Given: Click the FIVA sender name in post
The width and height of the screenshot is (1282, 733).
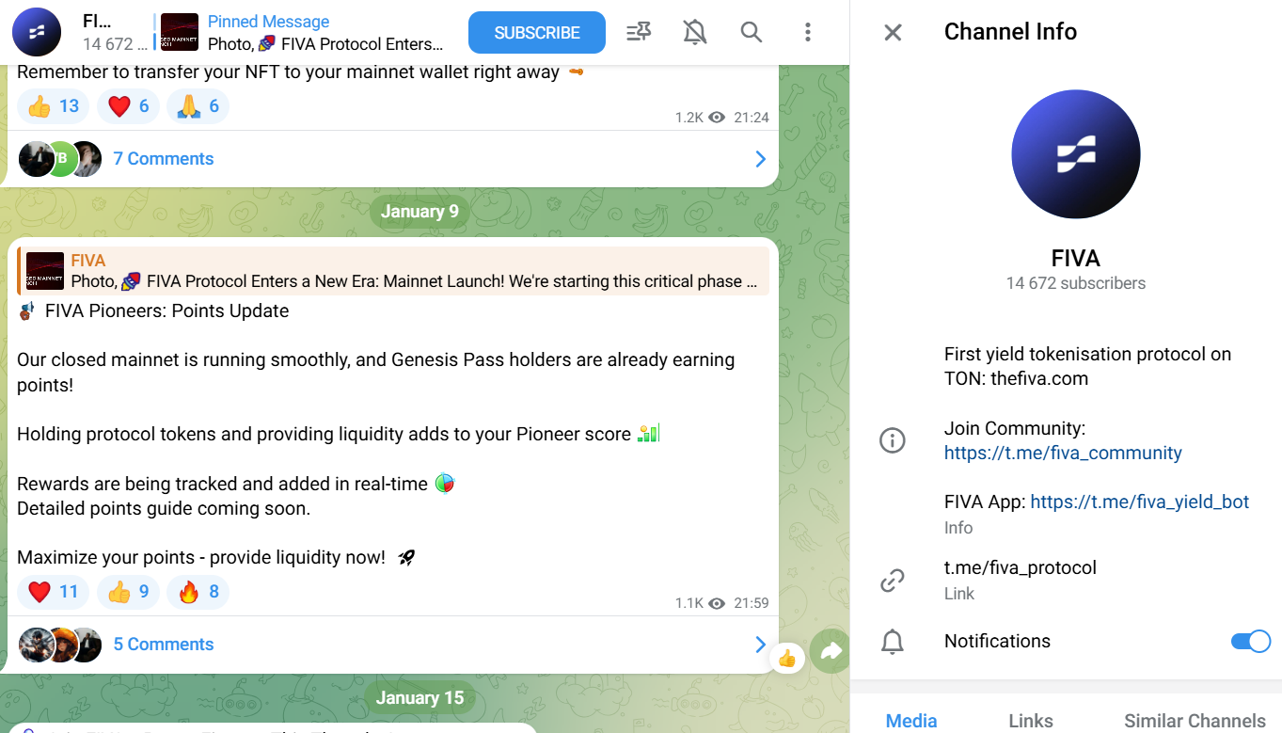Looking at the screenshot, I should pos(88,261).
